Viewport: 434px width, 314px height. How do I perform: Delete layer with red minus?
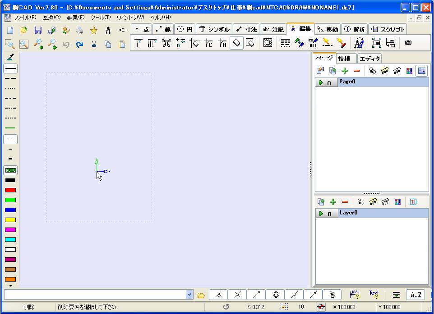345,202
